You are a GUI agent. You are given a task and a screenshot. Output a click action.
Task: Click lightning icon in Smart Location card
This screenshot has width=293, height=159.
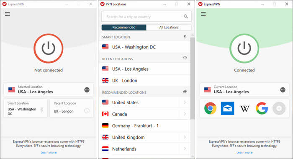click(x=42, y=110)
